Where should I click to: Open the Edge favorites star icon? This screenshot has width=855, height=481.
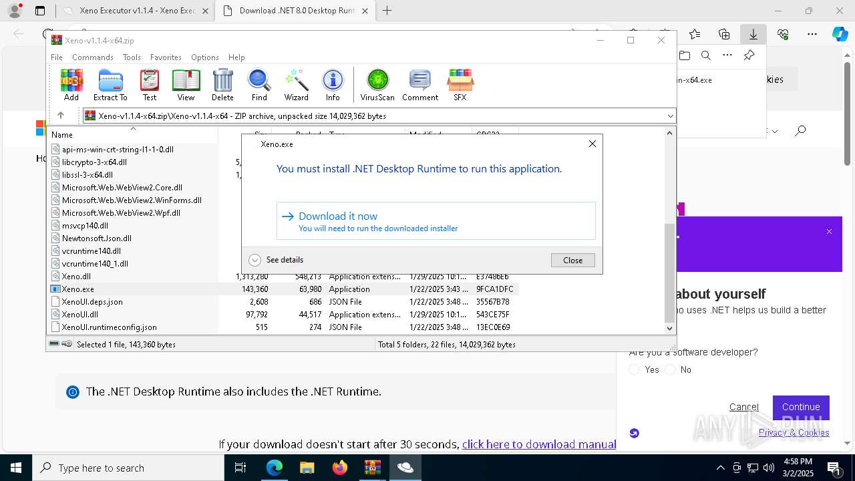pos(695,34)
